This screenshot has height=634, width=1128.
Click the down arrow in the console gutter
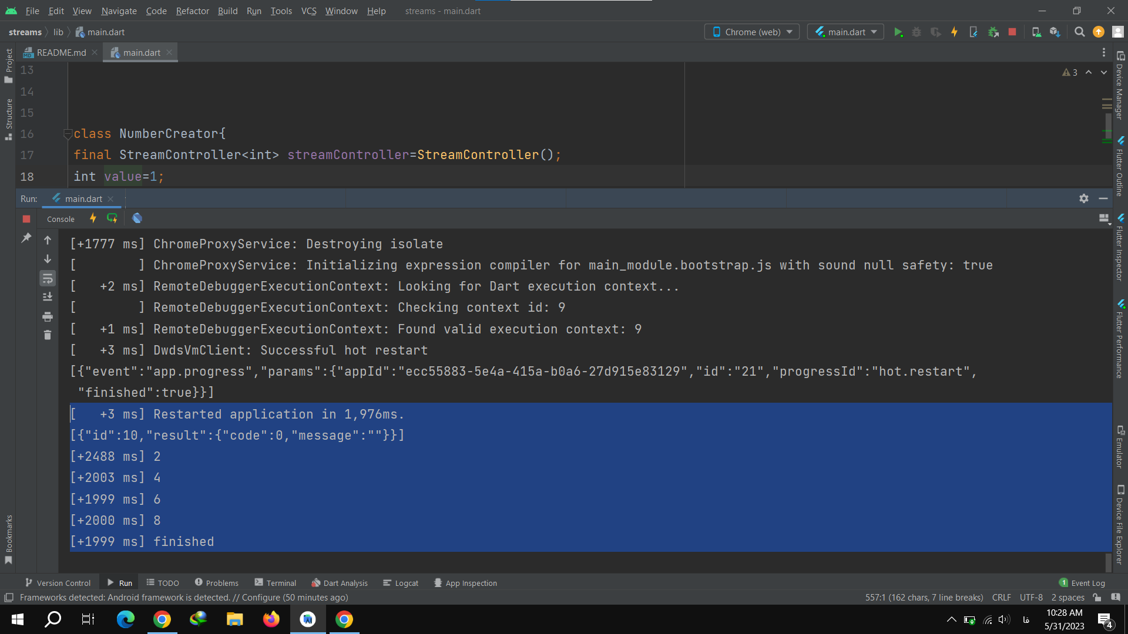[x=48, y=259]
